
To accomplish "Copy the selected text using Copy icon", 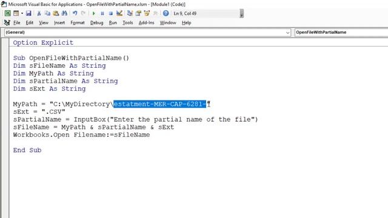I will point(47,13).
